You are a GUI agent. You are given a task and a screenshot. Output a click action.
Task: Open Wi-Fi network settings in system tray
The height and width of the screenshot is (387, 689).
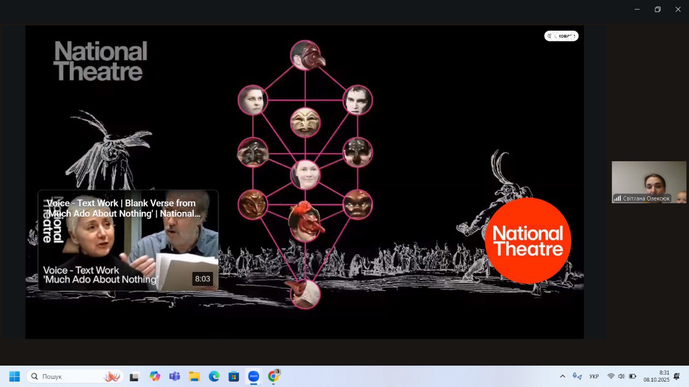tap(611, 376)
